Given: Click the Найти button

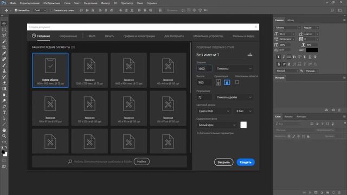Looking at the screenshot, I should coord(142,161).
